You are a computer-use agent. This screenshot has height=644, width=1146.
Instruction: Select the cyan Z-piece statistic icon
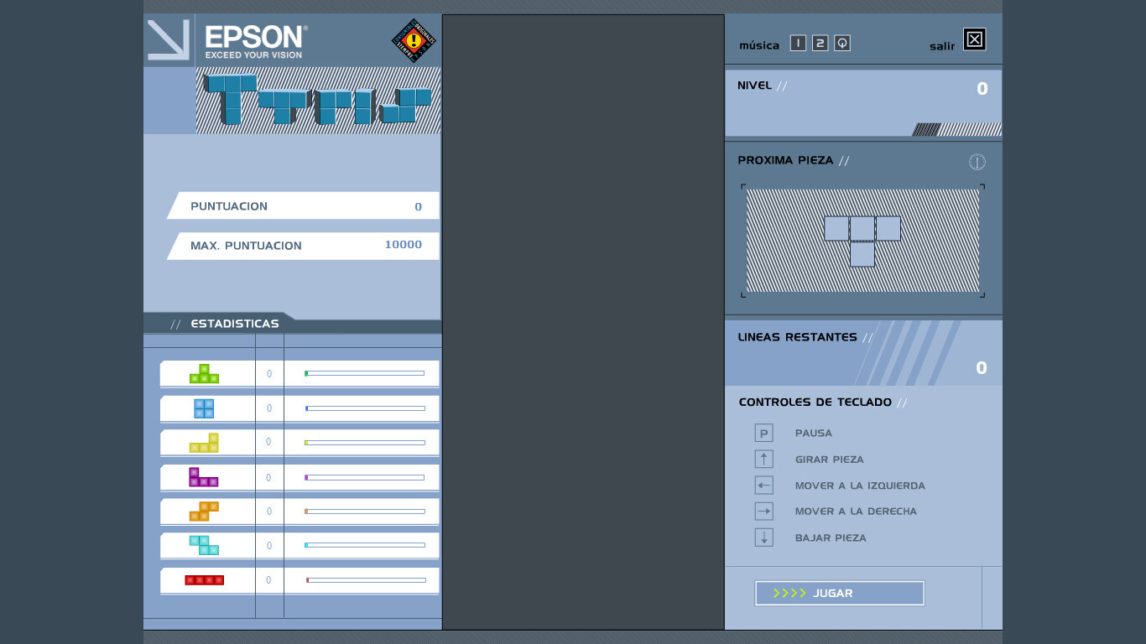(x=204, y=545)
